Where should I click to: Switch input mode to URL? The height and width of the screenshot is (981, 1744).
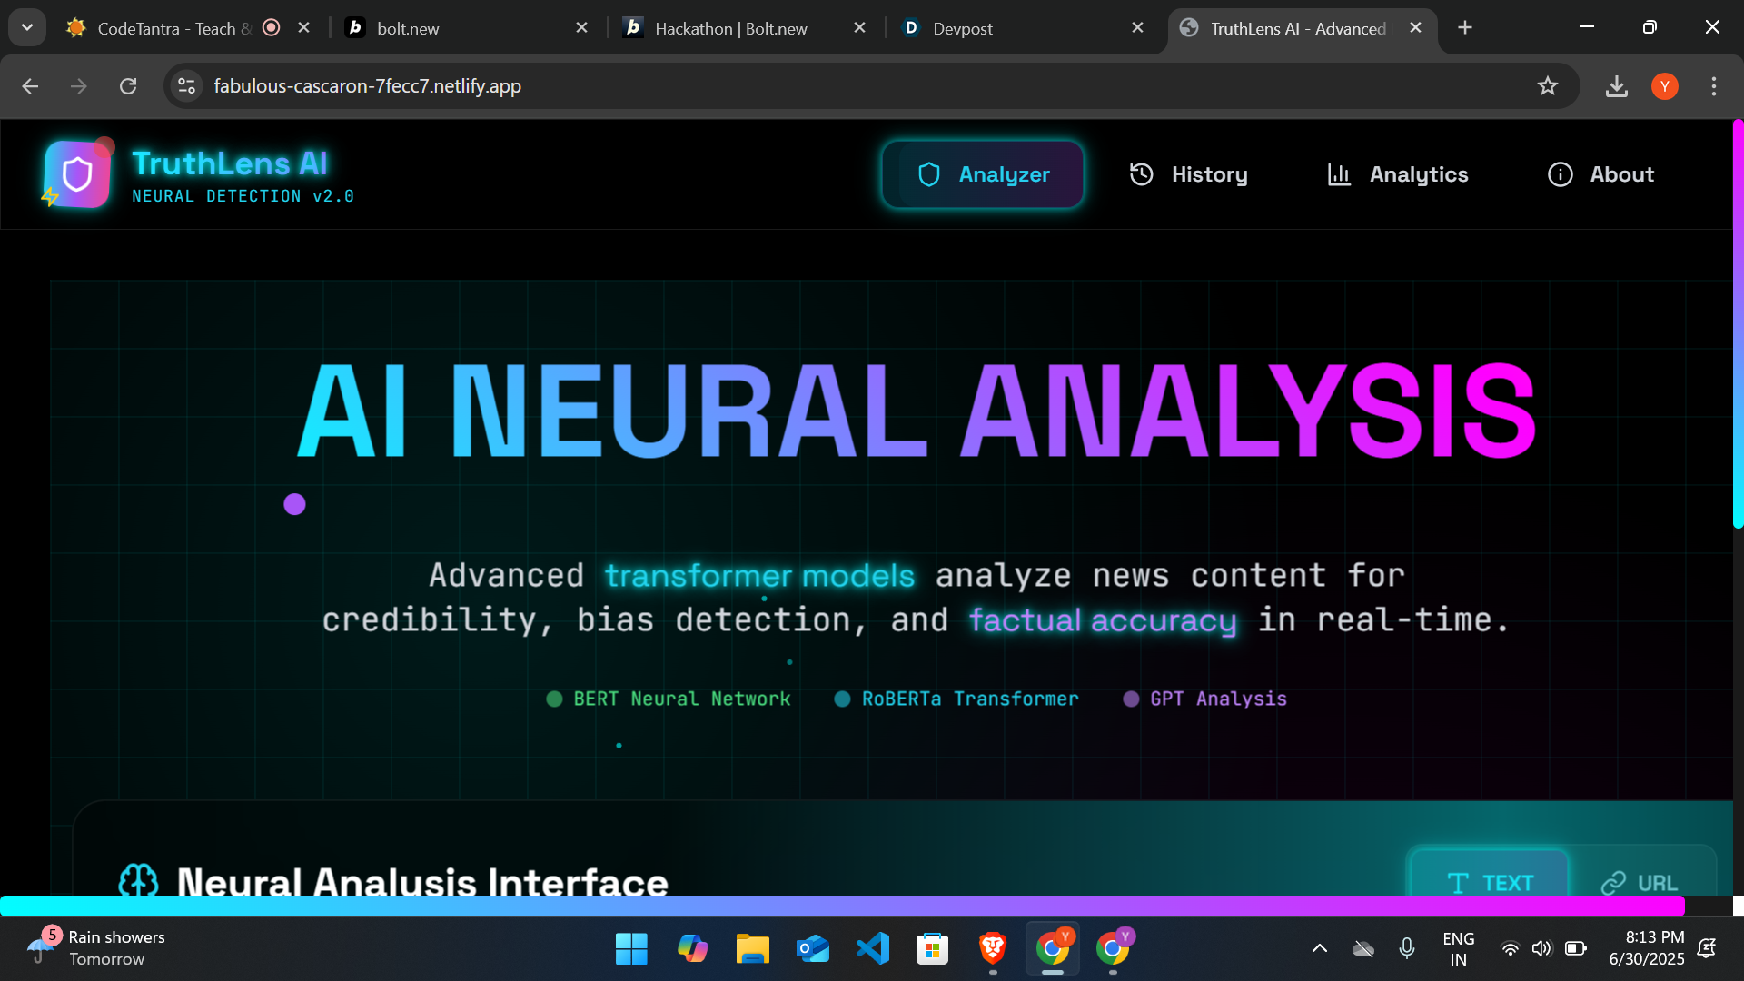[x=1640, y=881]
